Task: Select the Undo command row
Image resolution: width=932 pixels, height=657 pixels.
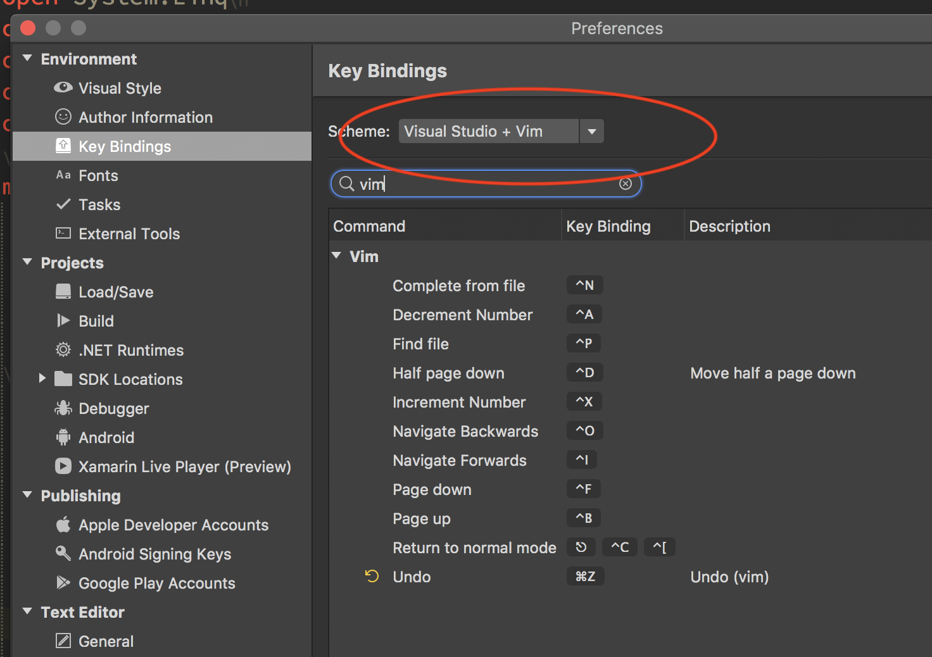Action: 412,577
